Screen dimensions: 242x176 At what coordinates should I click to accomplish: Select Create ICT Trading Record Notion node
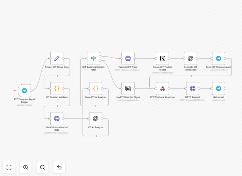click(162, 59)
